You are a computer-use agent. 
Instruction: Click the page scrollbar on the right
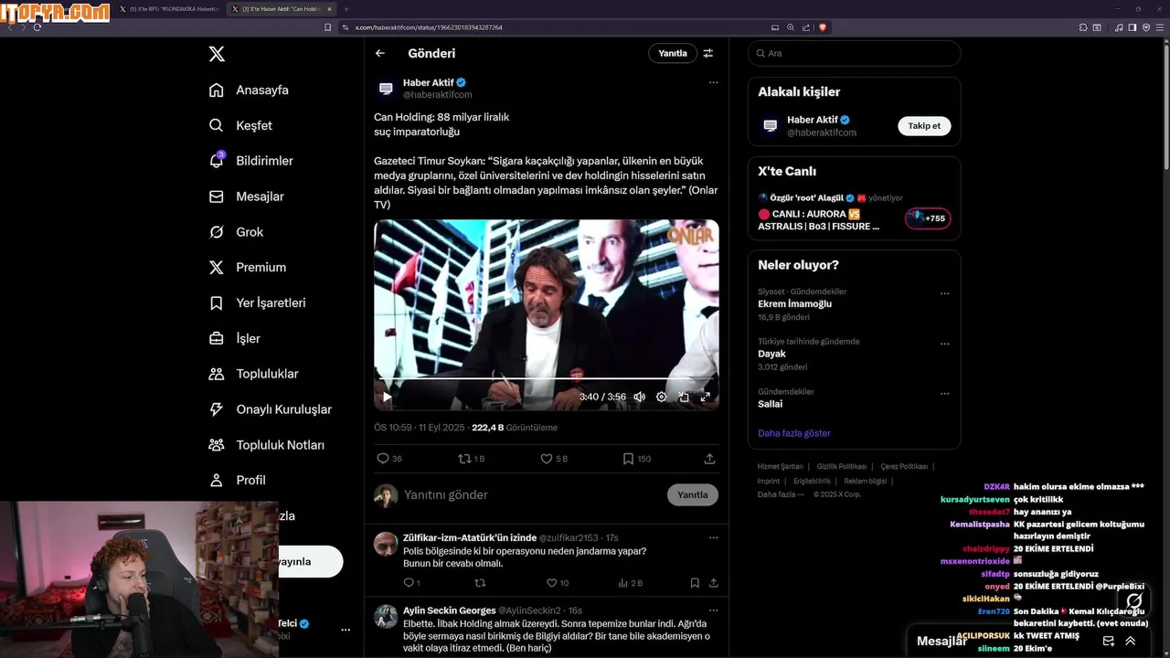tap(1165, 105)
